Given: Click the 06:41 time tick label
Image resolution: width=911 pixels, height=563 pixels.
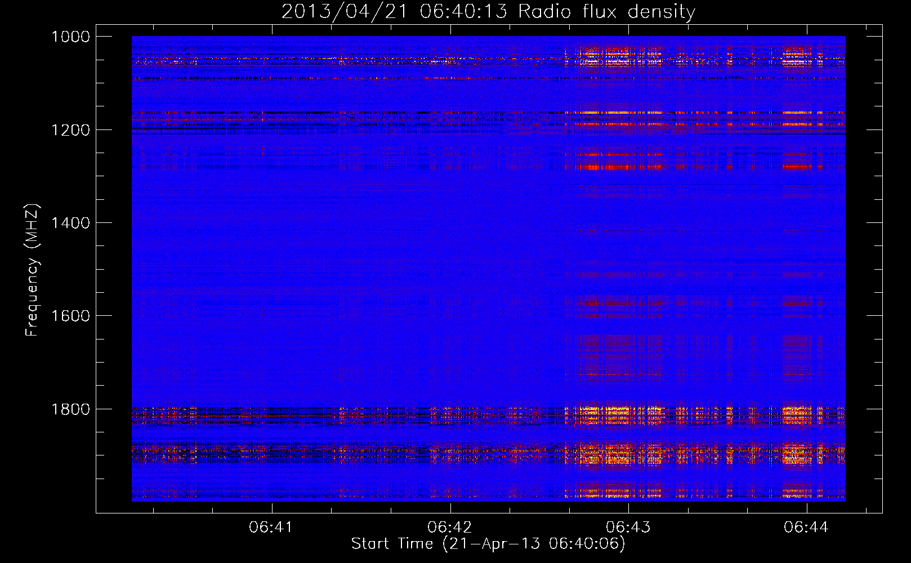Looking at the screenshot, I should click(271, 527).
